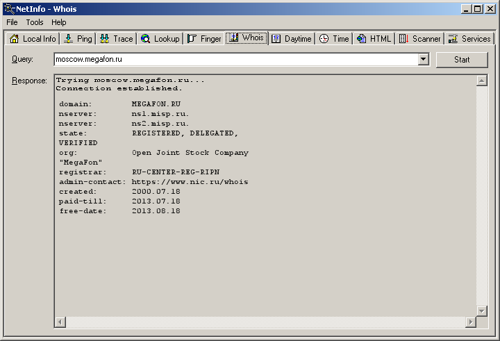Image resolution: width=500 pixels, height=341 pixels.
Task: Click the Lookup magnifier globe icon
Action: coord(145,39)
